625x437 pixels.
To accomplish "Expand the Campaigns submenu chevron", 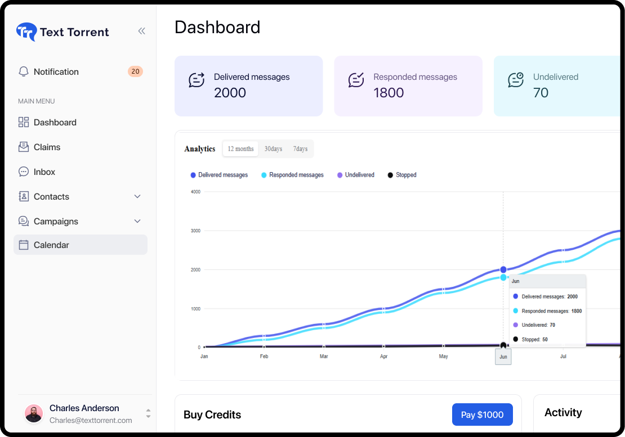I will [137, 221].
